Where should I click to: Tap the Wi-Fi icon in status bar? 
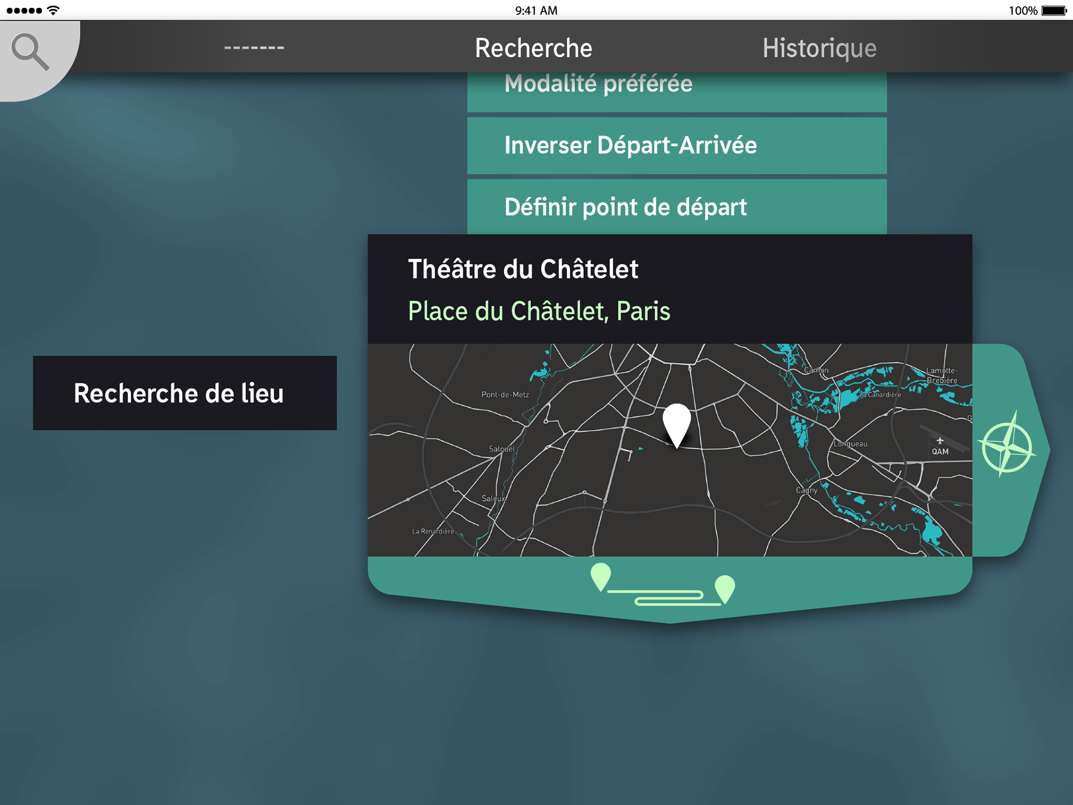[x=54, y=10]
